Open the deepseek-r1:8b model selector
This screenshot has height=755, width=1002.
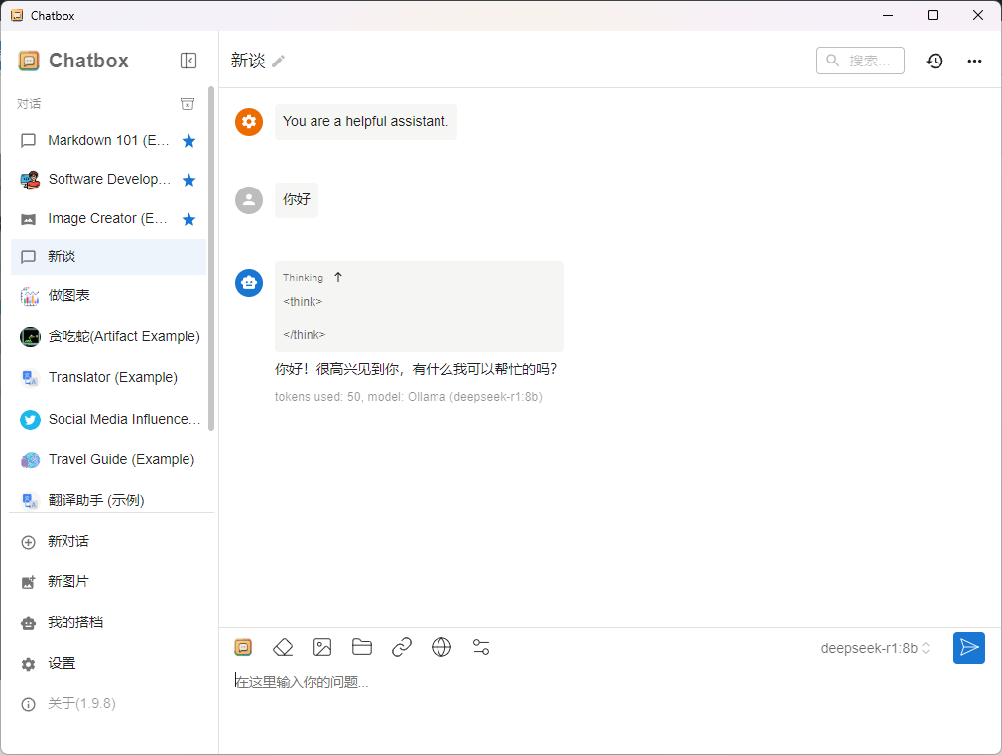pyautogui.click(x=875, y=648)
